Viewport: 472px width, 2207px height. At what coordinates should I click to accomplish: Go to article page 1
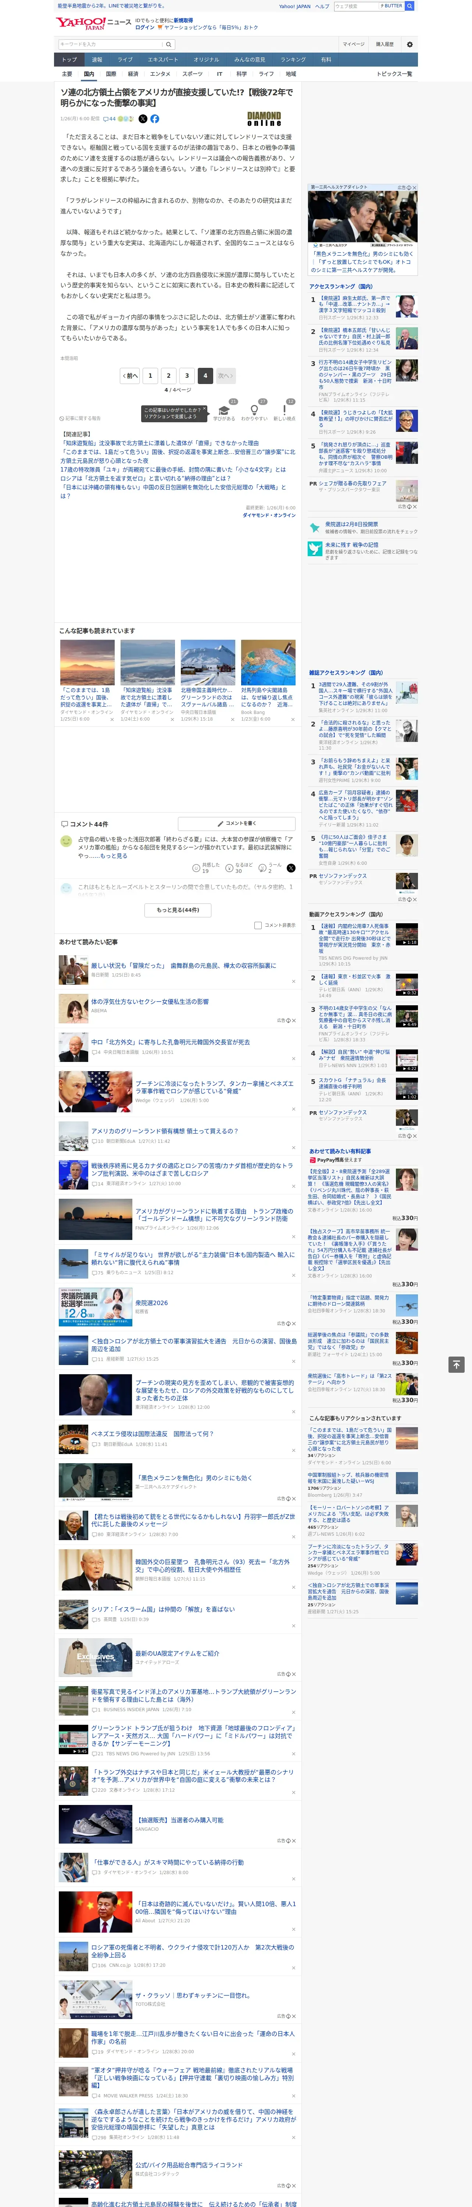[150, 375]
